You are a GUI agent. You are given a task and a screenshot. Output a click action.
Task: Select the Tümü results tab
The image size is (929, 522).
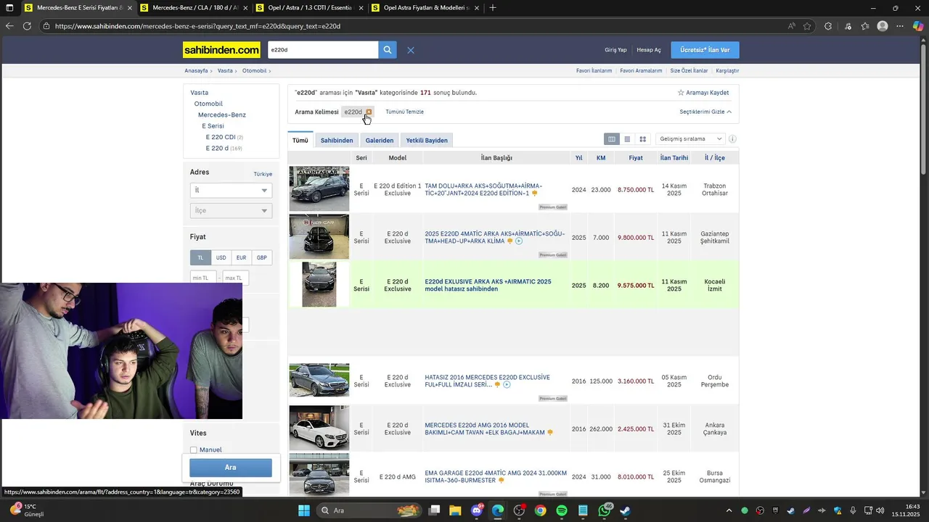click(x=300, y=140)
